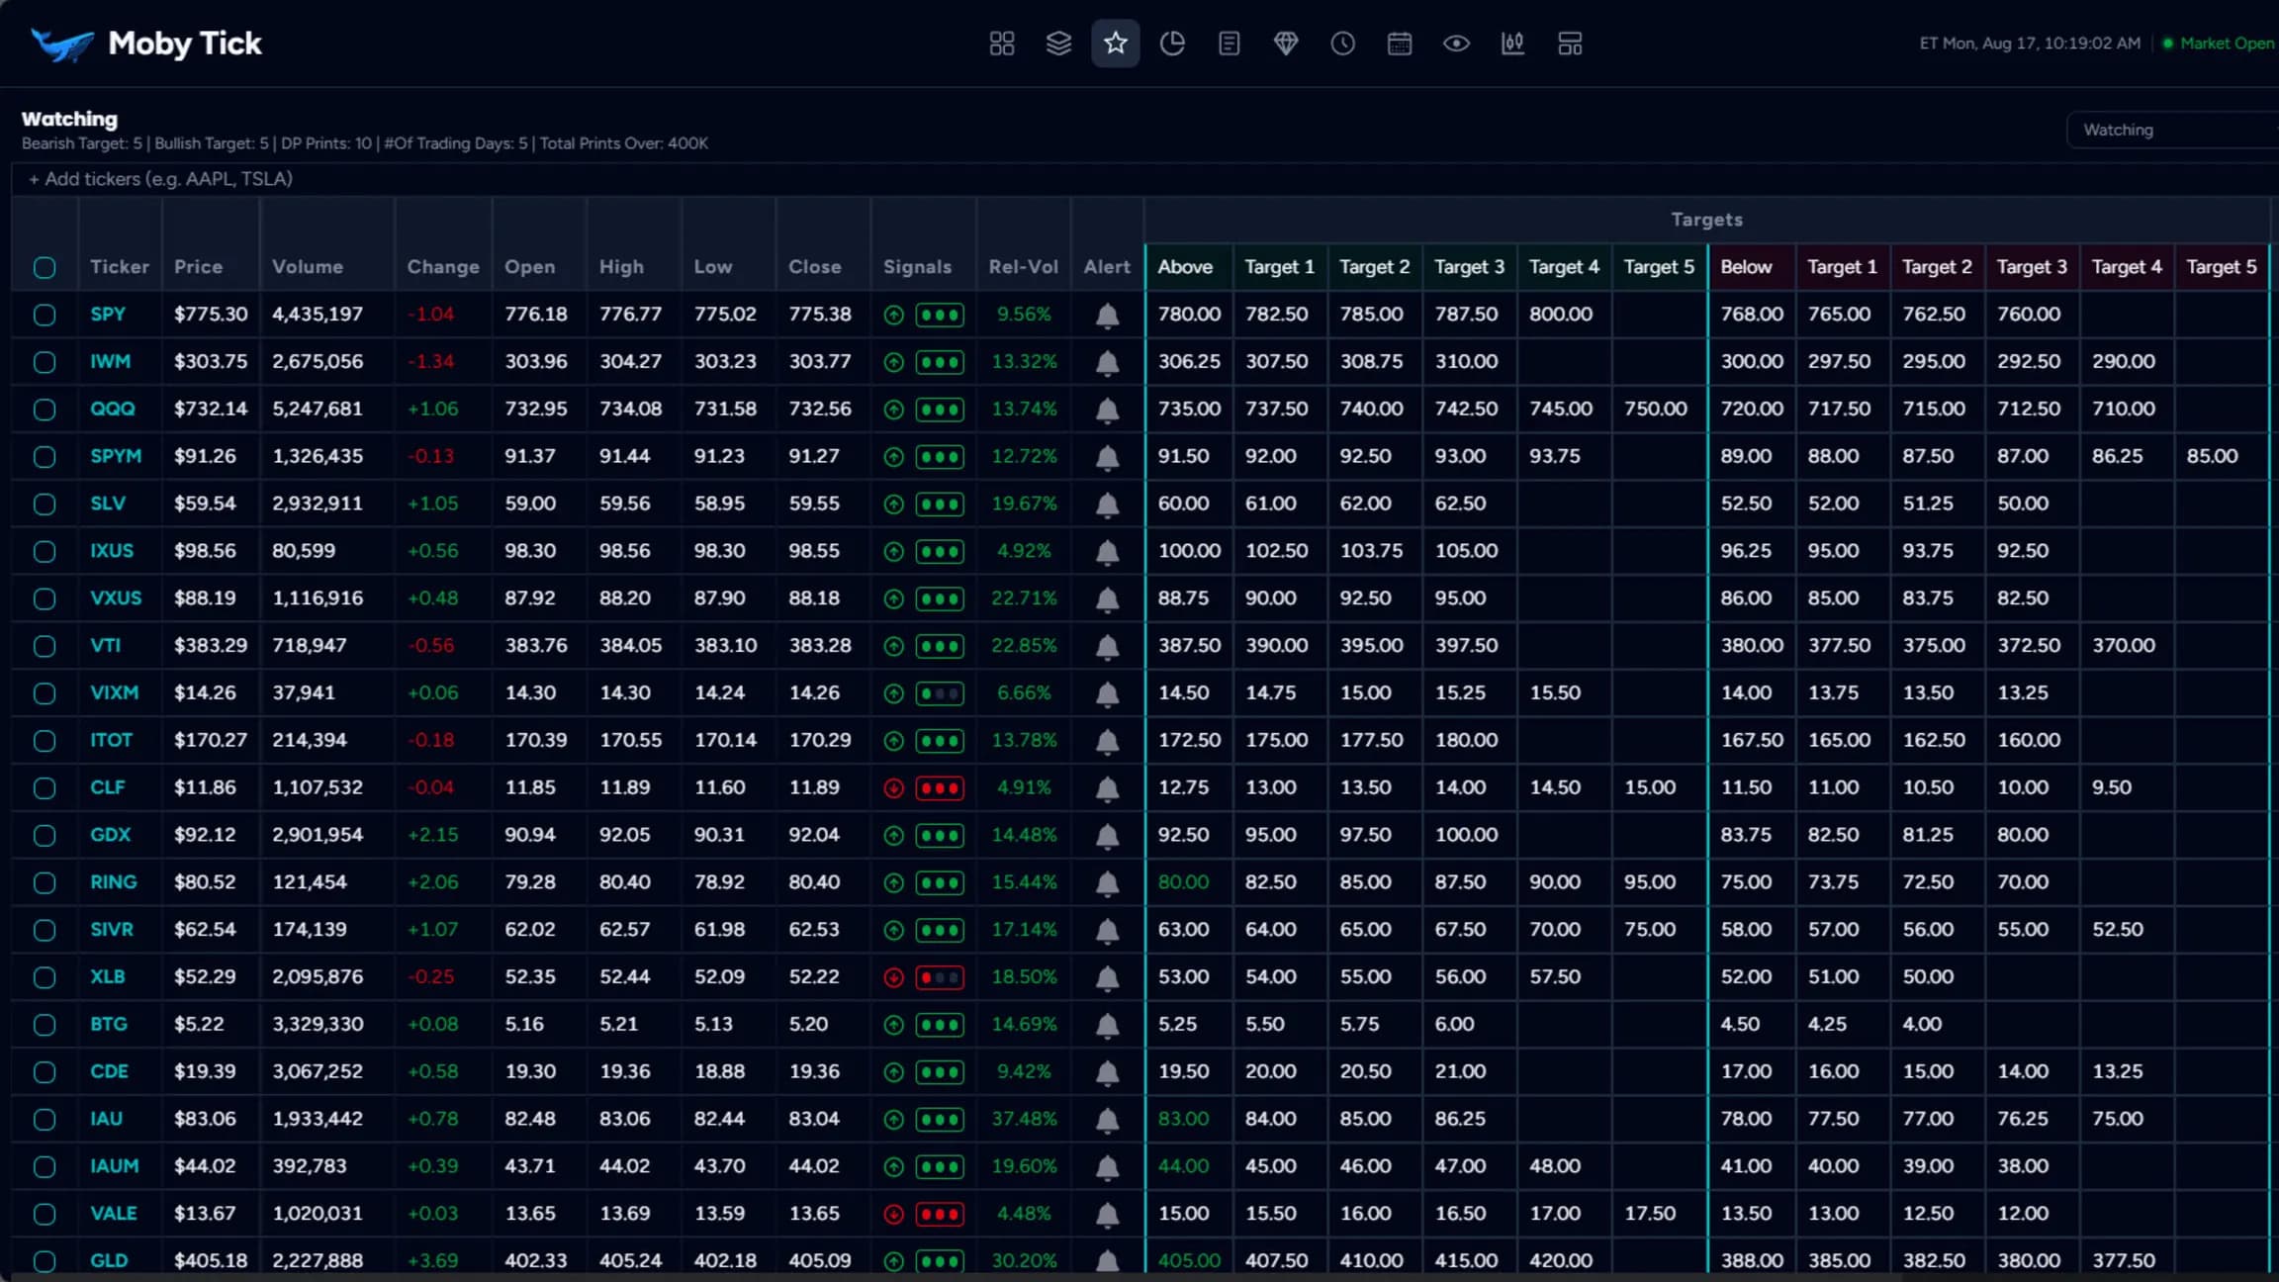2279x1282 pixels.
Task: Open the pie chart icon in top nav
Action: tap(1172, 44)
